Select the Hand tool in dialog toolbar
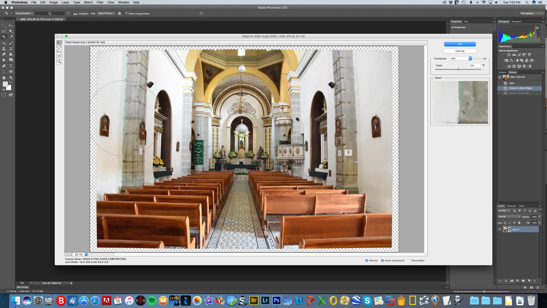 pos(59,57)
